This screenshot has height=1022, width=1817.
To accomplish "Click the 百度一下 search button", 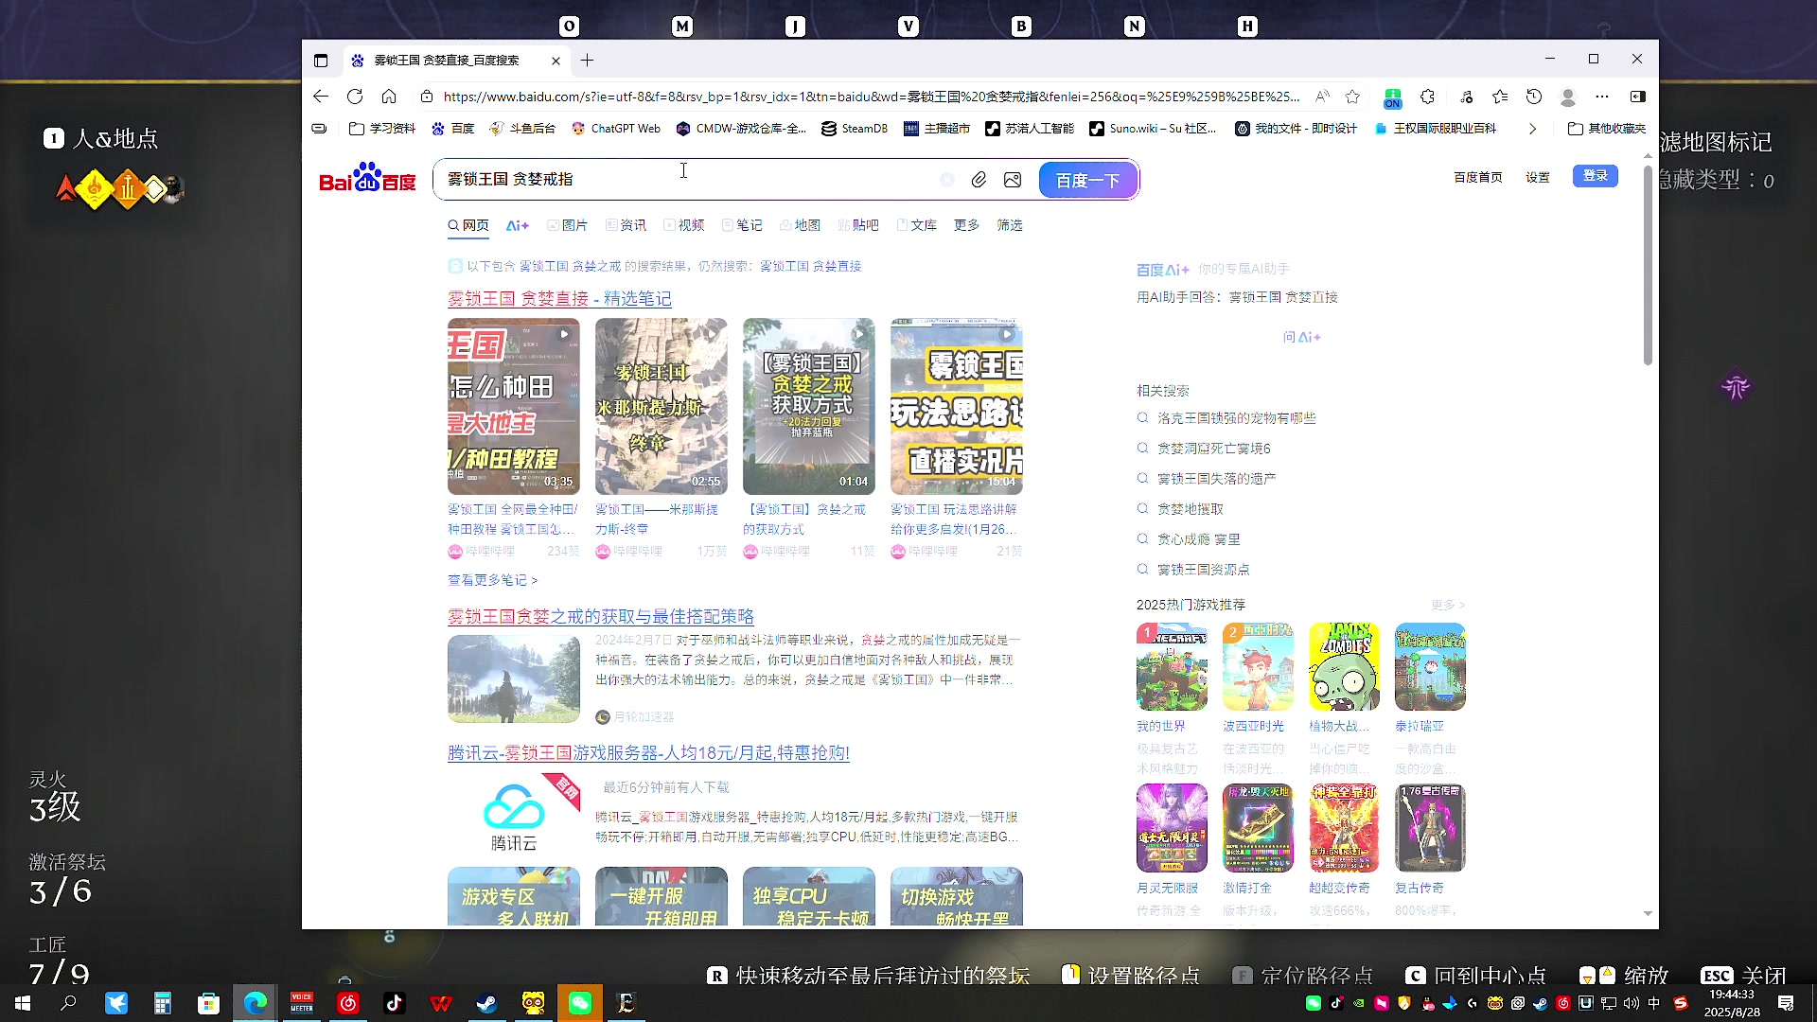I will [1088, 180].
